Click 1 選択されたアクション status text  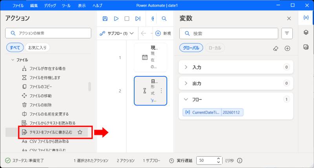click(x=91, y=161)
